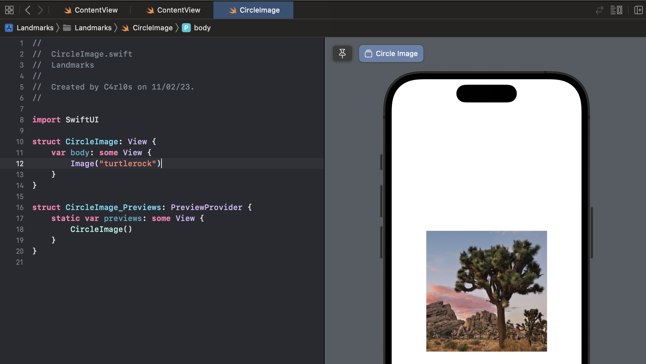Click the turtlerock image in the preview
The image size is (646, 364).
click(x=486, y=291)
